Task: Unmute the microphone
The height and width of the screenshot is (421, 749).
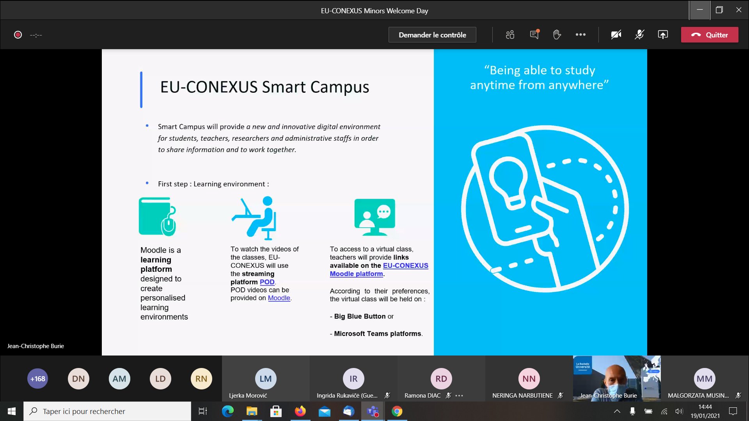Action: pyautogui.click(x=639, y=35)
